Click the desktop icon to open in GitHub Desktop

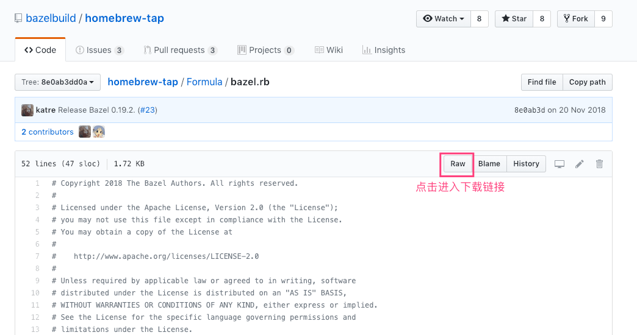(560, 164)
